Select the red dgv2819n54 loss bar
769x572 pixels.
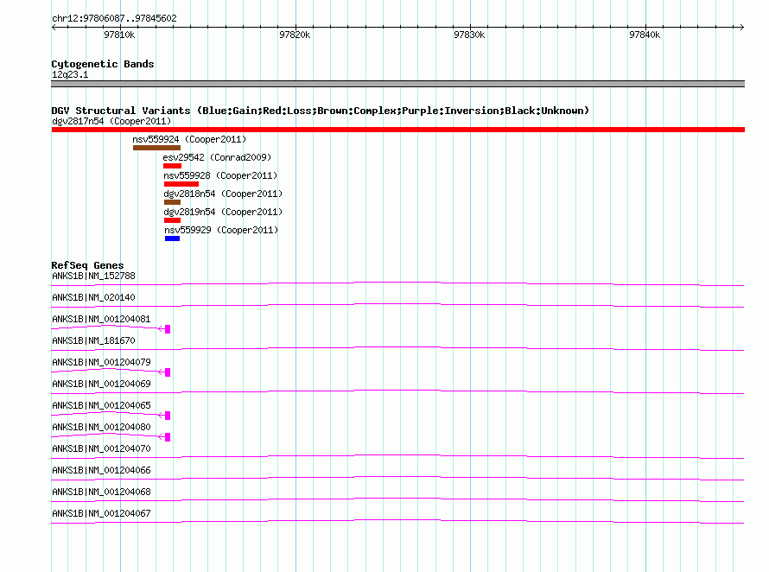pos(172,220)
